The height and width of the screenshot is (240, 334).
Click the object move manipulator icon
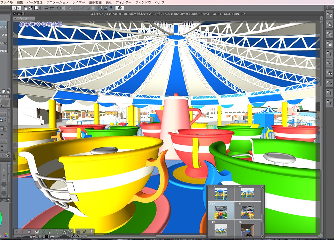(x=38, y=24)
